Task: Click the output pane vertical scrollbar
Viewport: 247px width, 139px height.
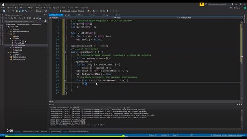Action: coord(242,119)
